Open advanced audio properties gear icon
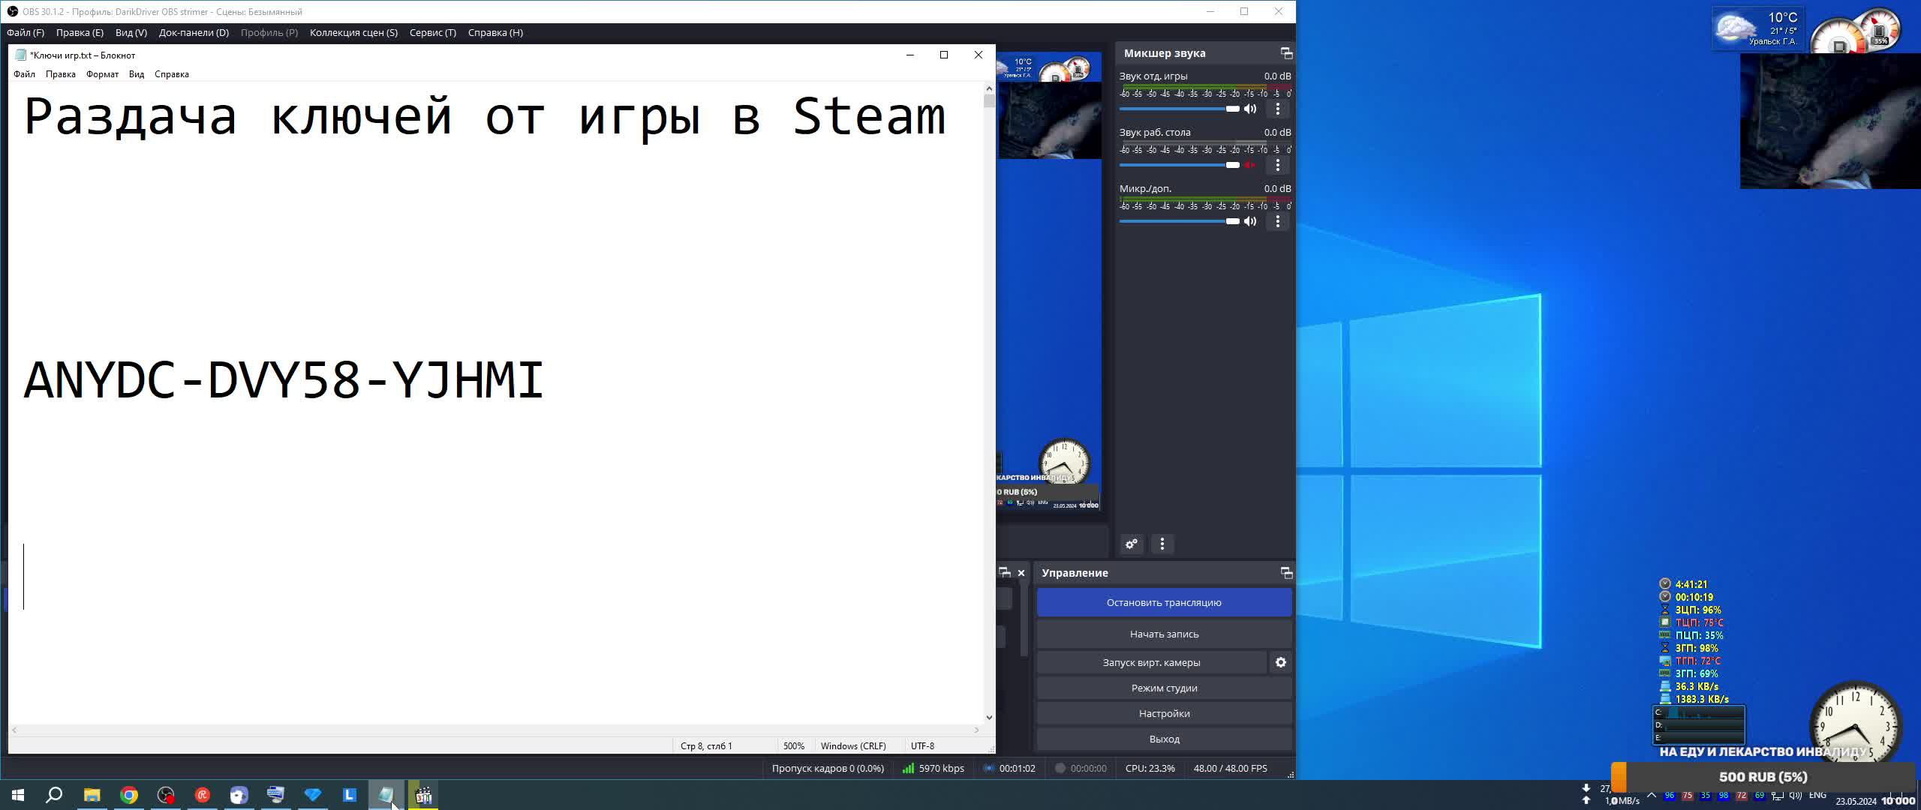The width and height of the screenshot is (1921, 810). pyautogui.click(x=1132, y=544)
